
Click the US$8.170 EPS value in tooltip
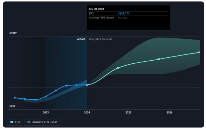click(x=124, y=13)
